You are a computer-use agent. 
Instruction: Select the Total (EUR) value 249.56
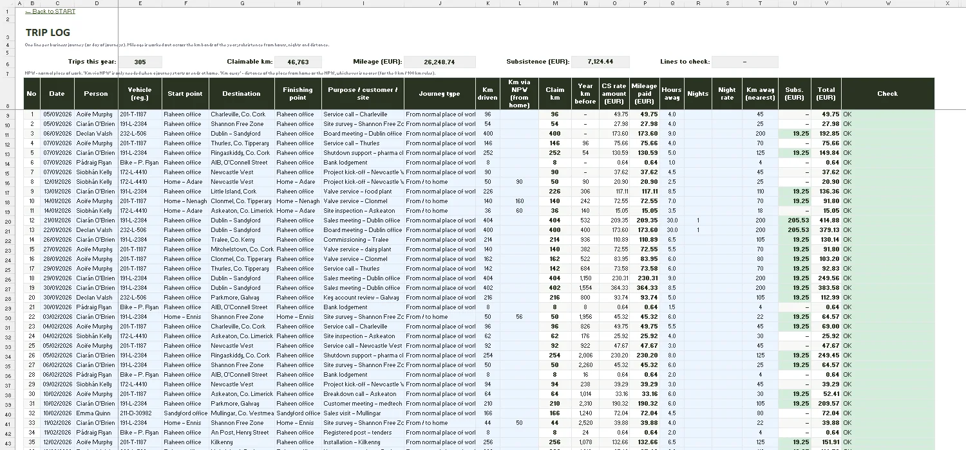[826, 278]
